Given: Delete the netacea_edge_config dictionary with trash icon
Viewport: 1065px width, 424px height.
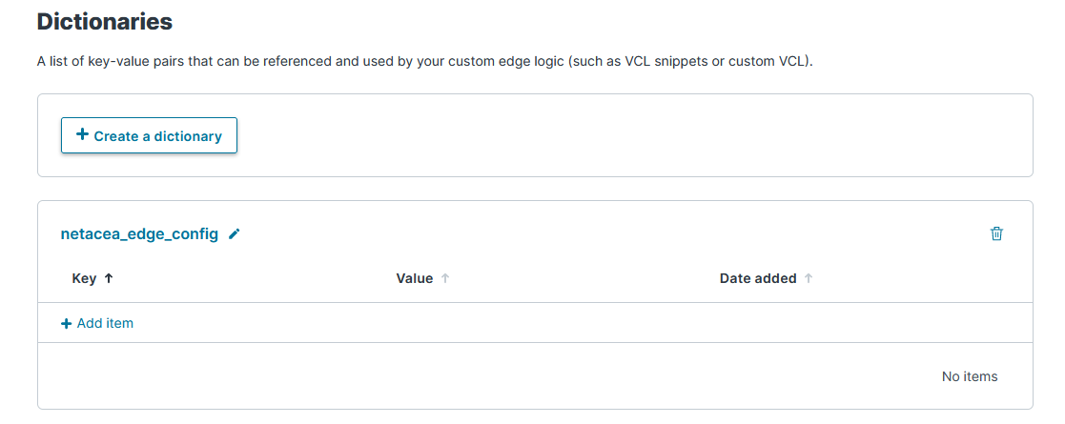Looking at the screenshot, I should (996, 233).
